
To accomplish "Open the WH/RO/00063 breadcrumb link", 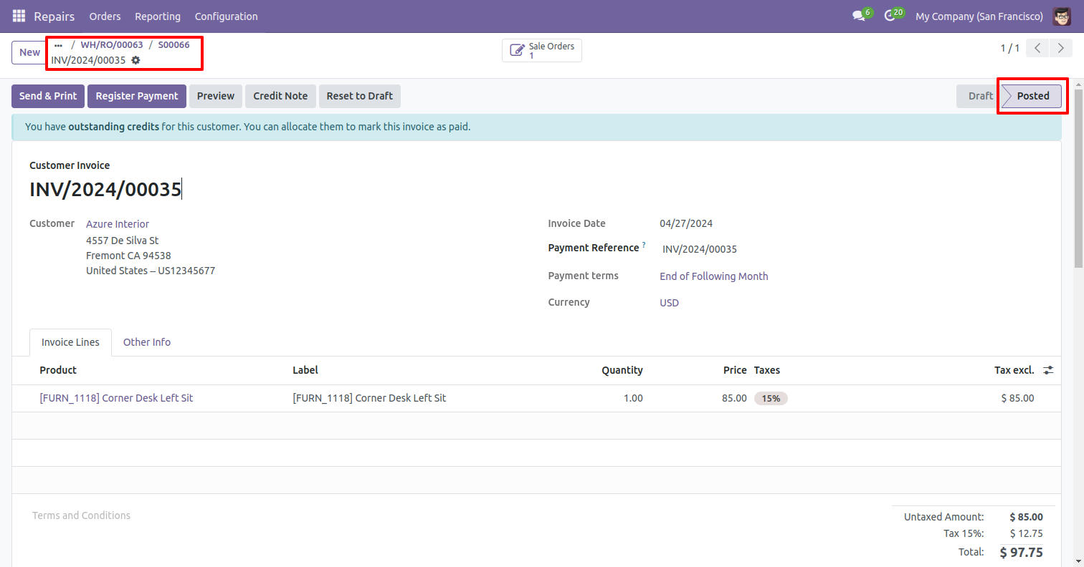I will 112,44.
